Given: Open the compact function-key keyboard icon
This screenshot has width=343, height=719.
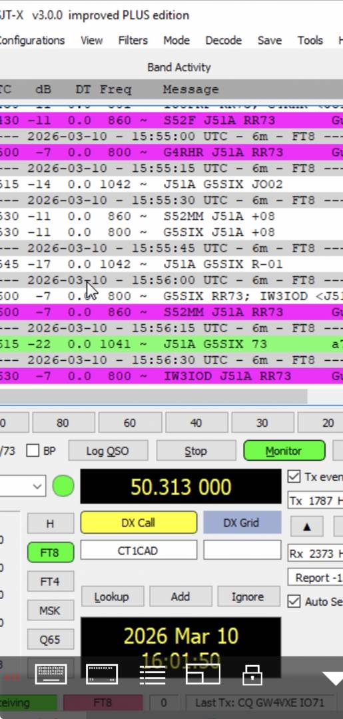Looking at the screenshot, I should point(102,674).
